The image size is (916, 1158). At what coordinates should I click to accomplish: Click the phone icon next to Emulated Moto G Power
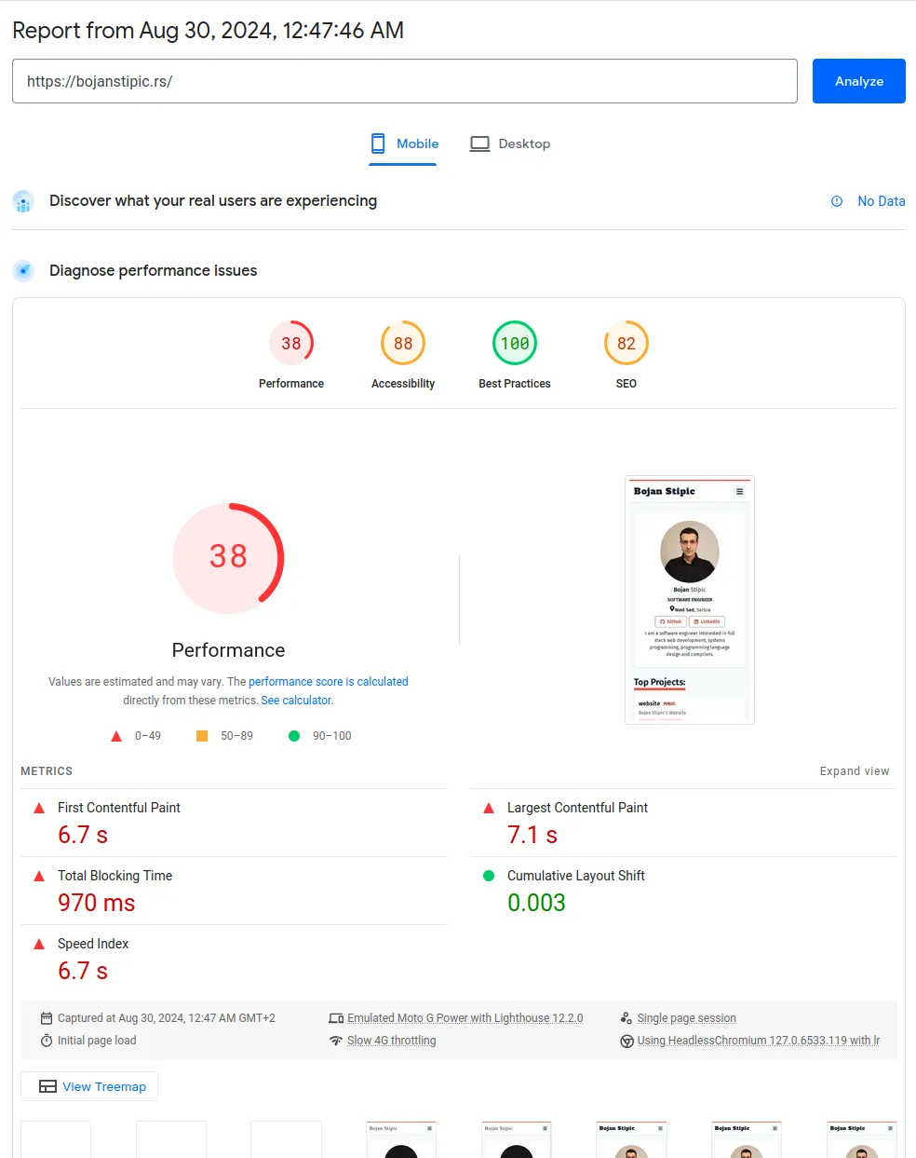[336, 1017]
